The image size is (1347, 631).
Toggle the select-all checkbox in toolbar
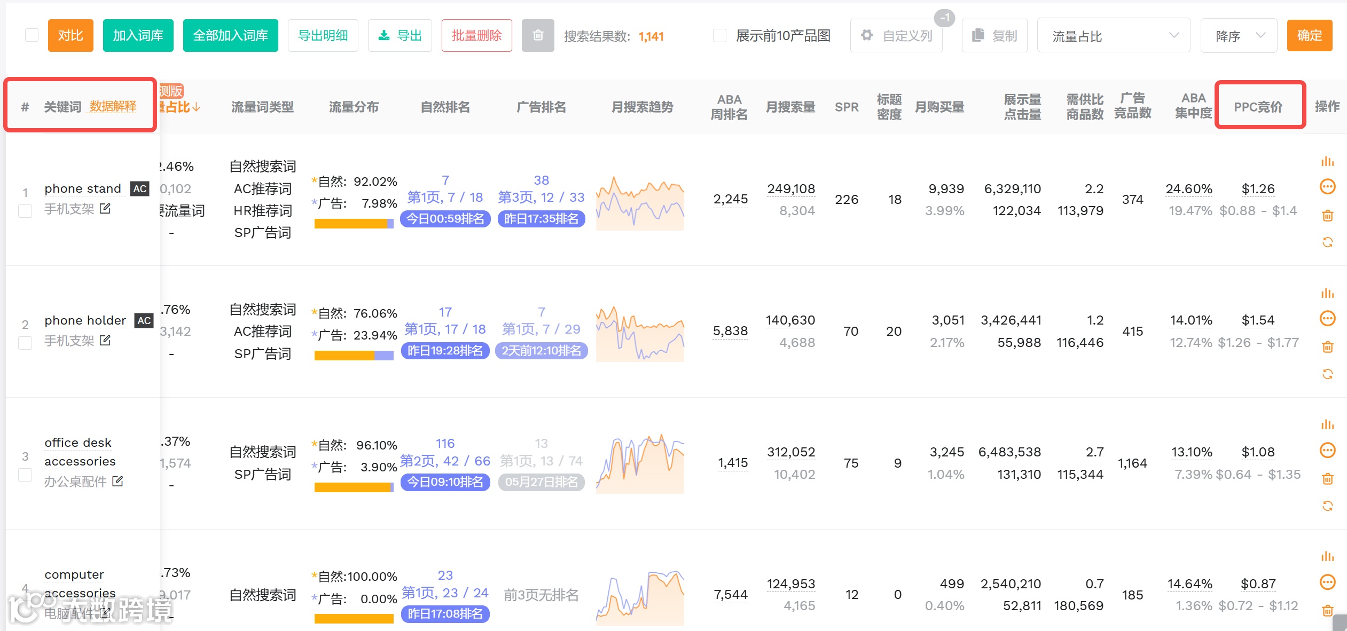[x=32, y=35]
